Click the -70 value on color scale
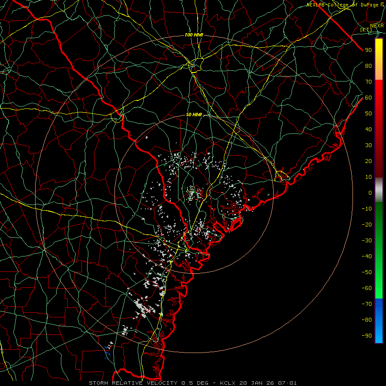The height and width of the screenshot is (386, 386). coord(367,304)
